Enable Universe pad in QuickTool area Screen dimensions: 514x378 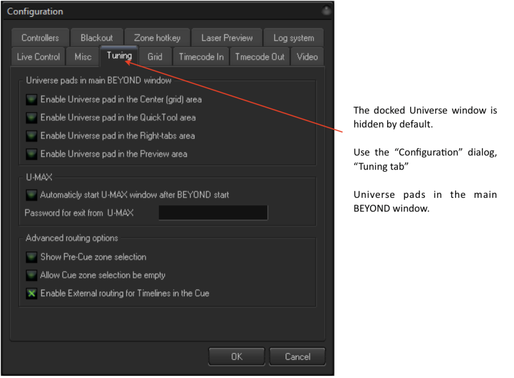pyautogui.click(x=31, y=117)
